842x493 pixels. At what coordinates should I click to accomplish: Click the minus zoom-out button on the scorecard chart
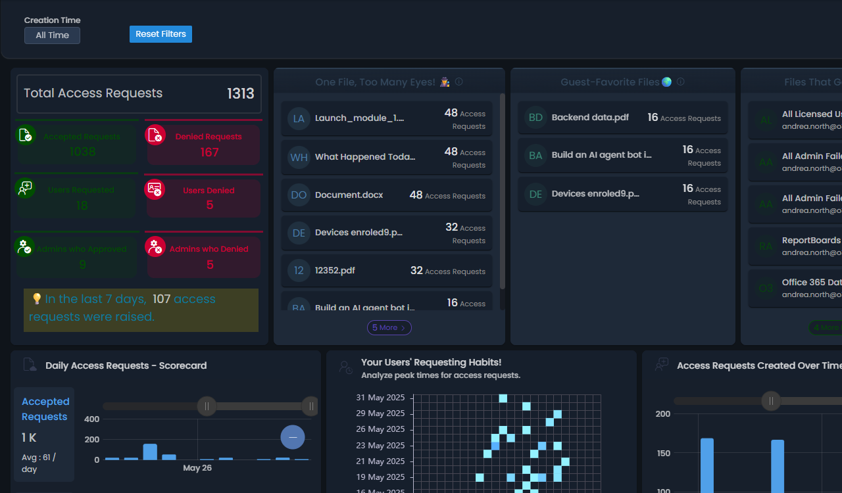[292, 436]
